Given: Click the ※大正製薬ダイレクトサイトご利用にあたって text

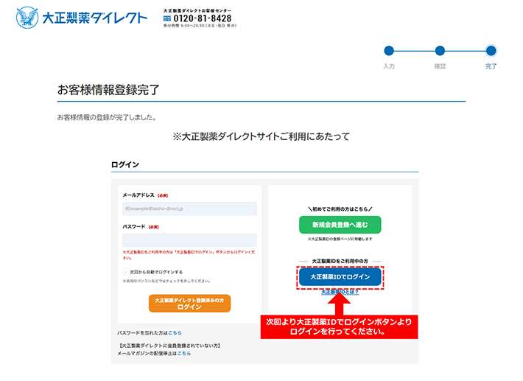Looking at the screenshot, I should 261,136.
